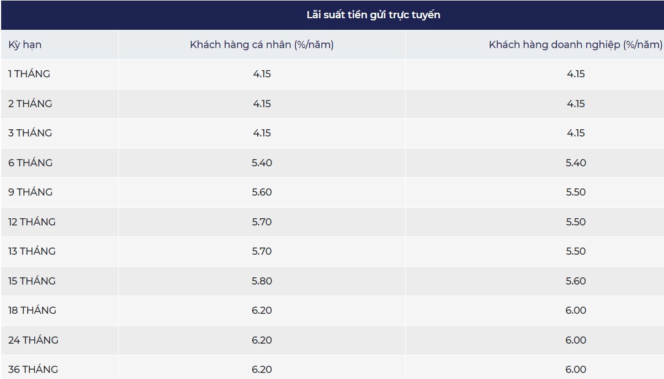Click the 5.40 personal rate for 6 THÁNG
The width and height of the screenshot is (664, 379).
tap(262, 163)
